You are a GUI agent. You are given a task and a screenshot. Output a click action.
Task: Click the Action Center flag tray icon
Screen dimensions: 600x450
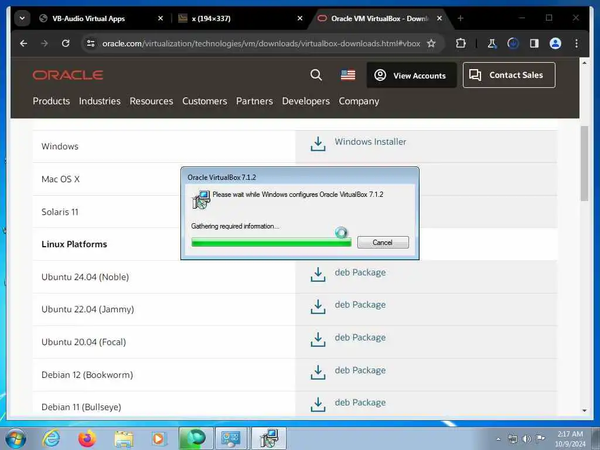pos(540,438)
